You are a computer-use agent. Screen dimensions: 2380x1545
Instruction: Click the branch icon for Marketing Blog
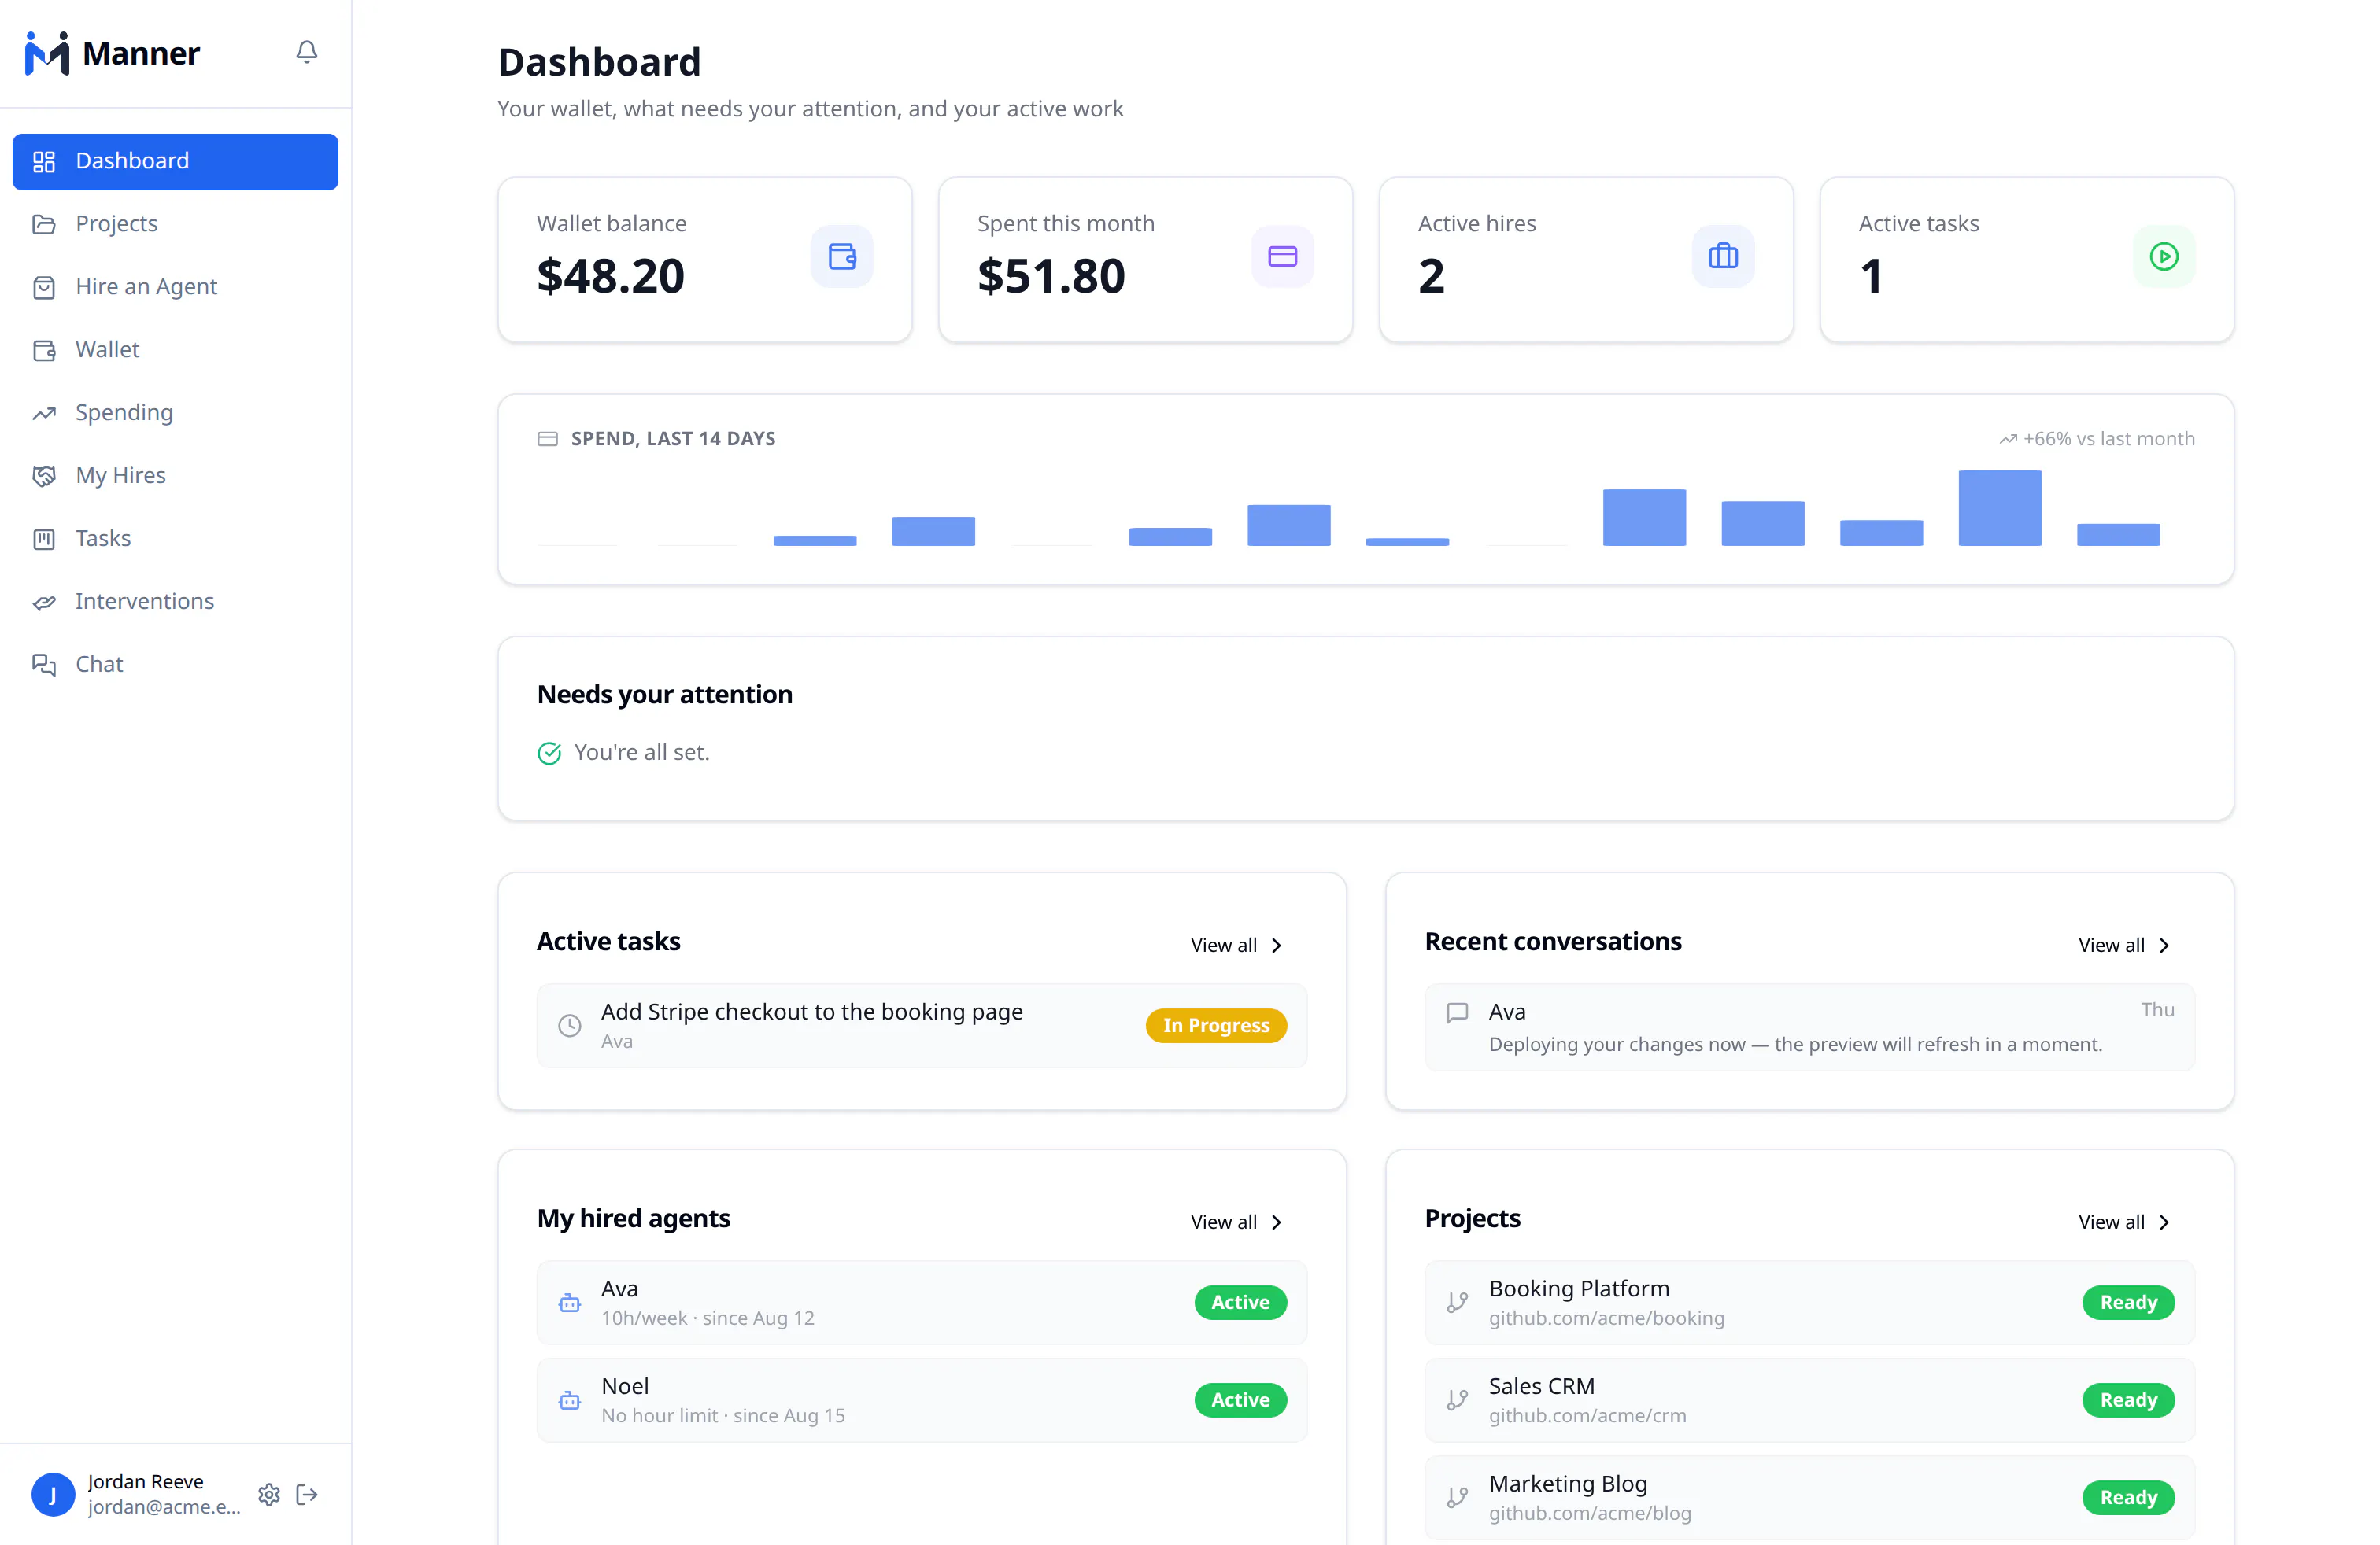1458,1497
